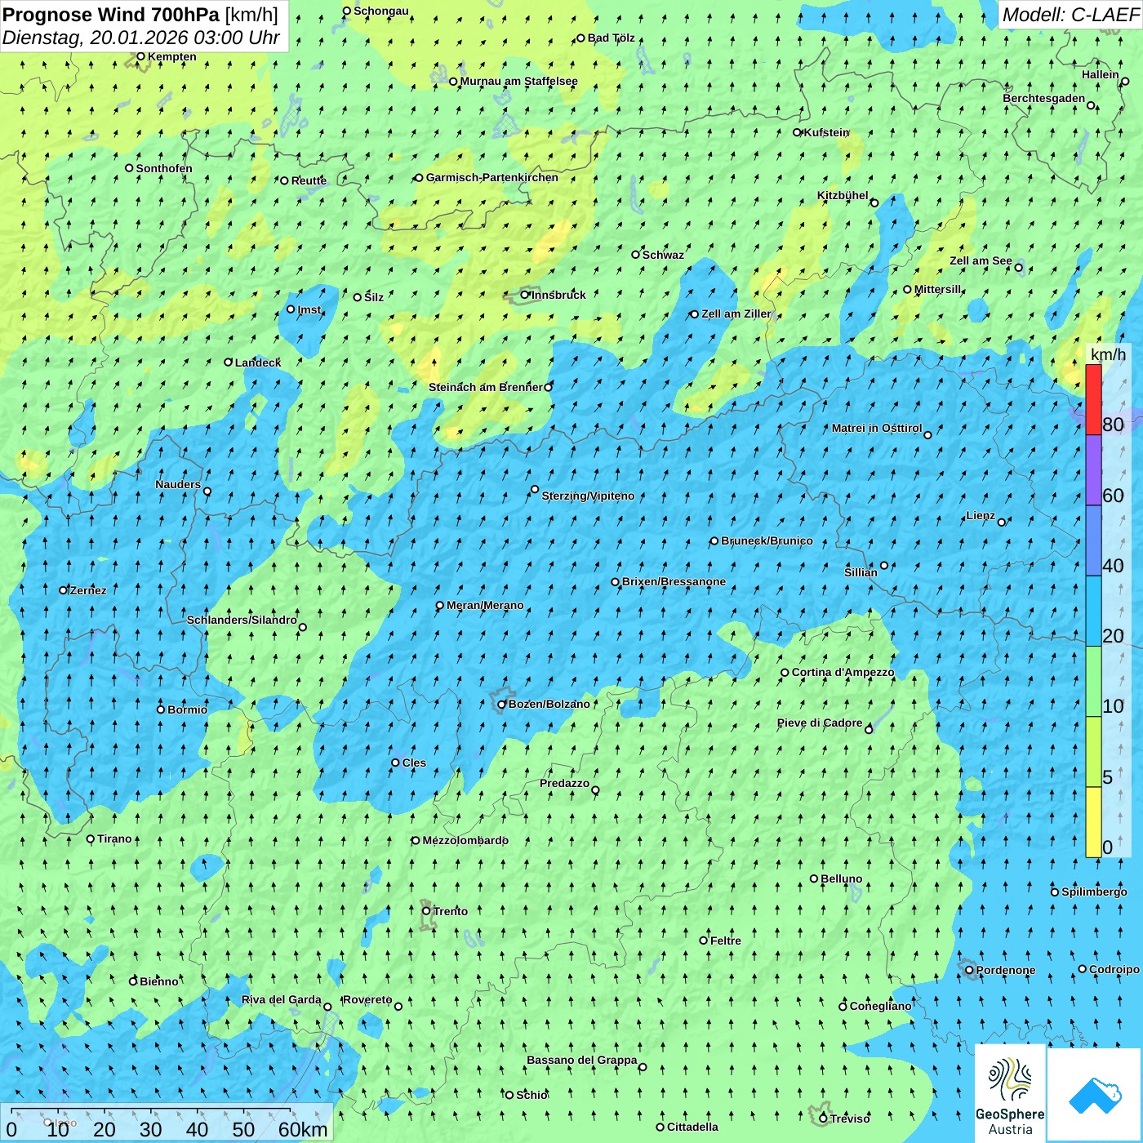Click the purple 60 km/h legend color
1143x1143 pixels.
point(1093,470)
